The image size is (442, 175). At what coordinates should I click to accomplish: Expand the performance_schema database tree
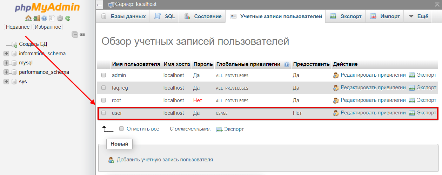6,72
